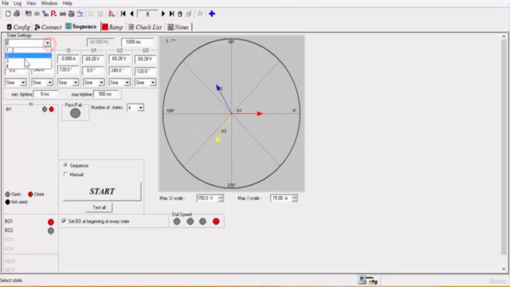Viewport: 510px width, 287px height.
Task: Click the Print toolbar icon
Action: click(x=17, y=14)
